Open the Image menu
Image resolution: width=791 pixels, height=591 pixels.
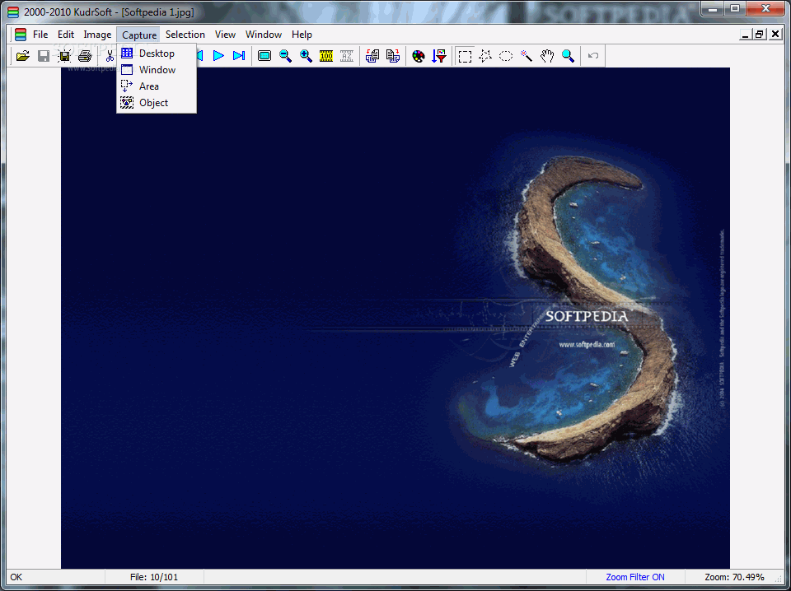97,35
